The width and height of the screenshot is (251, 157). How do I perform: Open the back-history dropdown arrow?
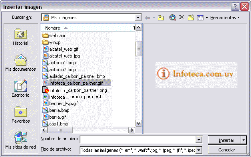[154, 18]
